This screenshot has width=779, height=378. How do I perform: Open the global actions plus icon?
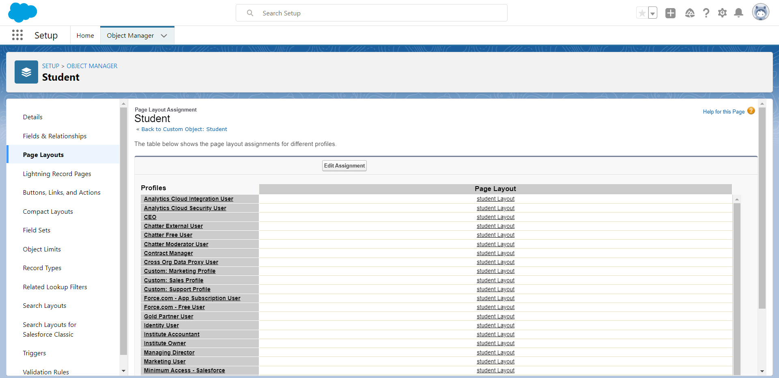(x=670, y=13)
